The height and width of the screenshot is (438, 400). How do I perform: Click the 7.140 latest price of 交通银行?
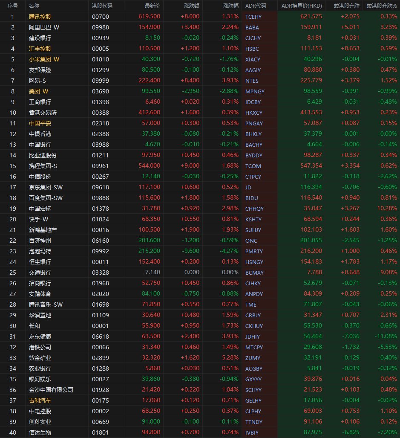[x=153, y=272]
